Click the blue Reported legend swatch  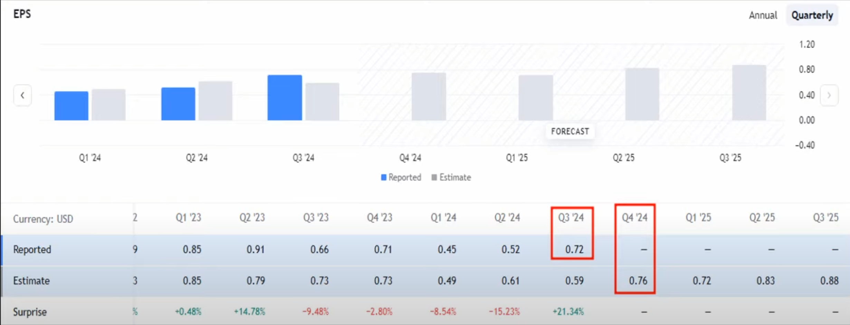383,177
